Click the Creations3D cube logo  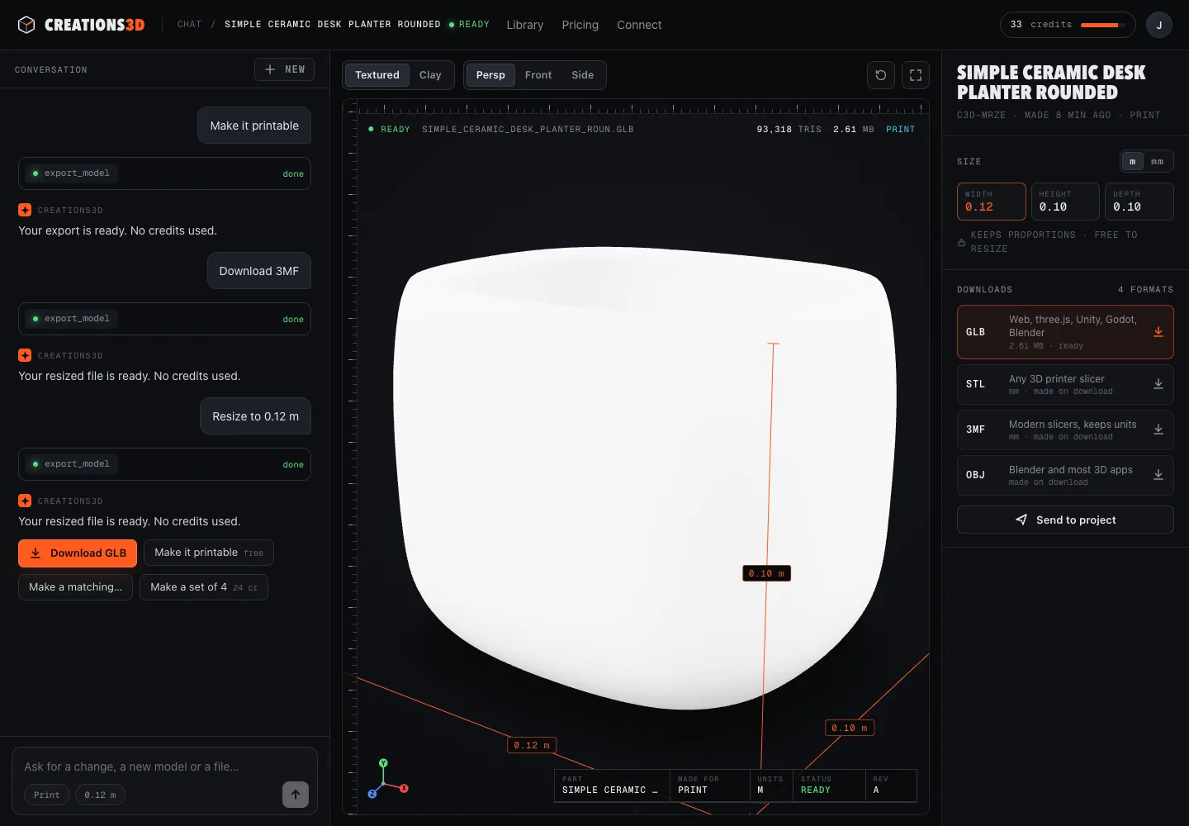coord(26,25)
